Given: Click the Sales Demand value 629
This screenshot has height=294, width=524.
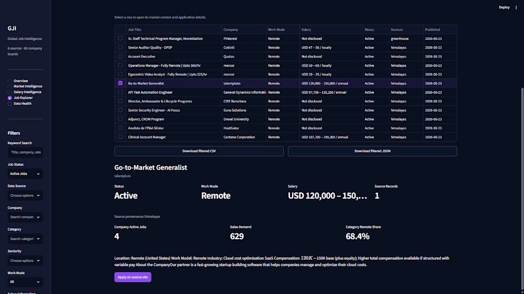Looking at the screenshot, I should (x=237, y=236).
